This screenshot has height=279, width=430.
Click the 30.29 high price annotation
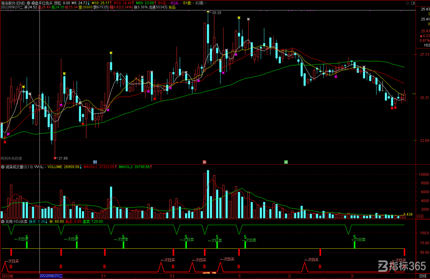pyautogui.click(x=216, y=13)
